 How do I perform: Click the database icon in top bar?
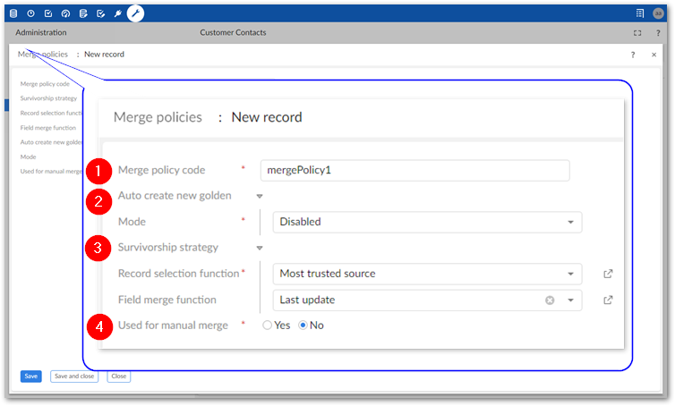point(13,13)
